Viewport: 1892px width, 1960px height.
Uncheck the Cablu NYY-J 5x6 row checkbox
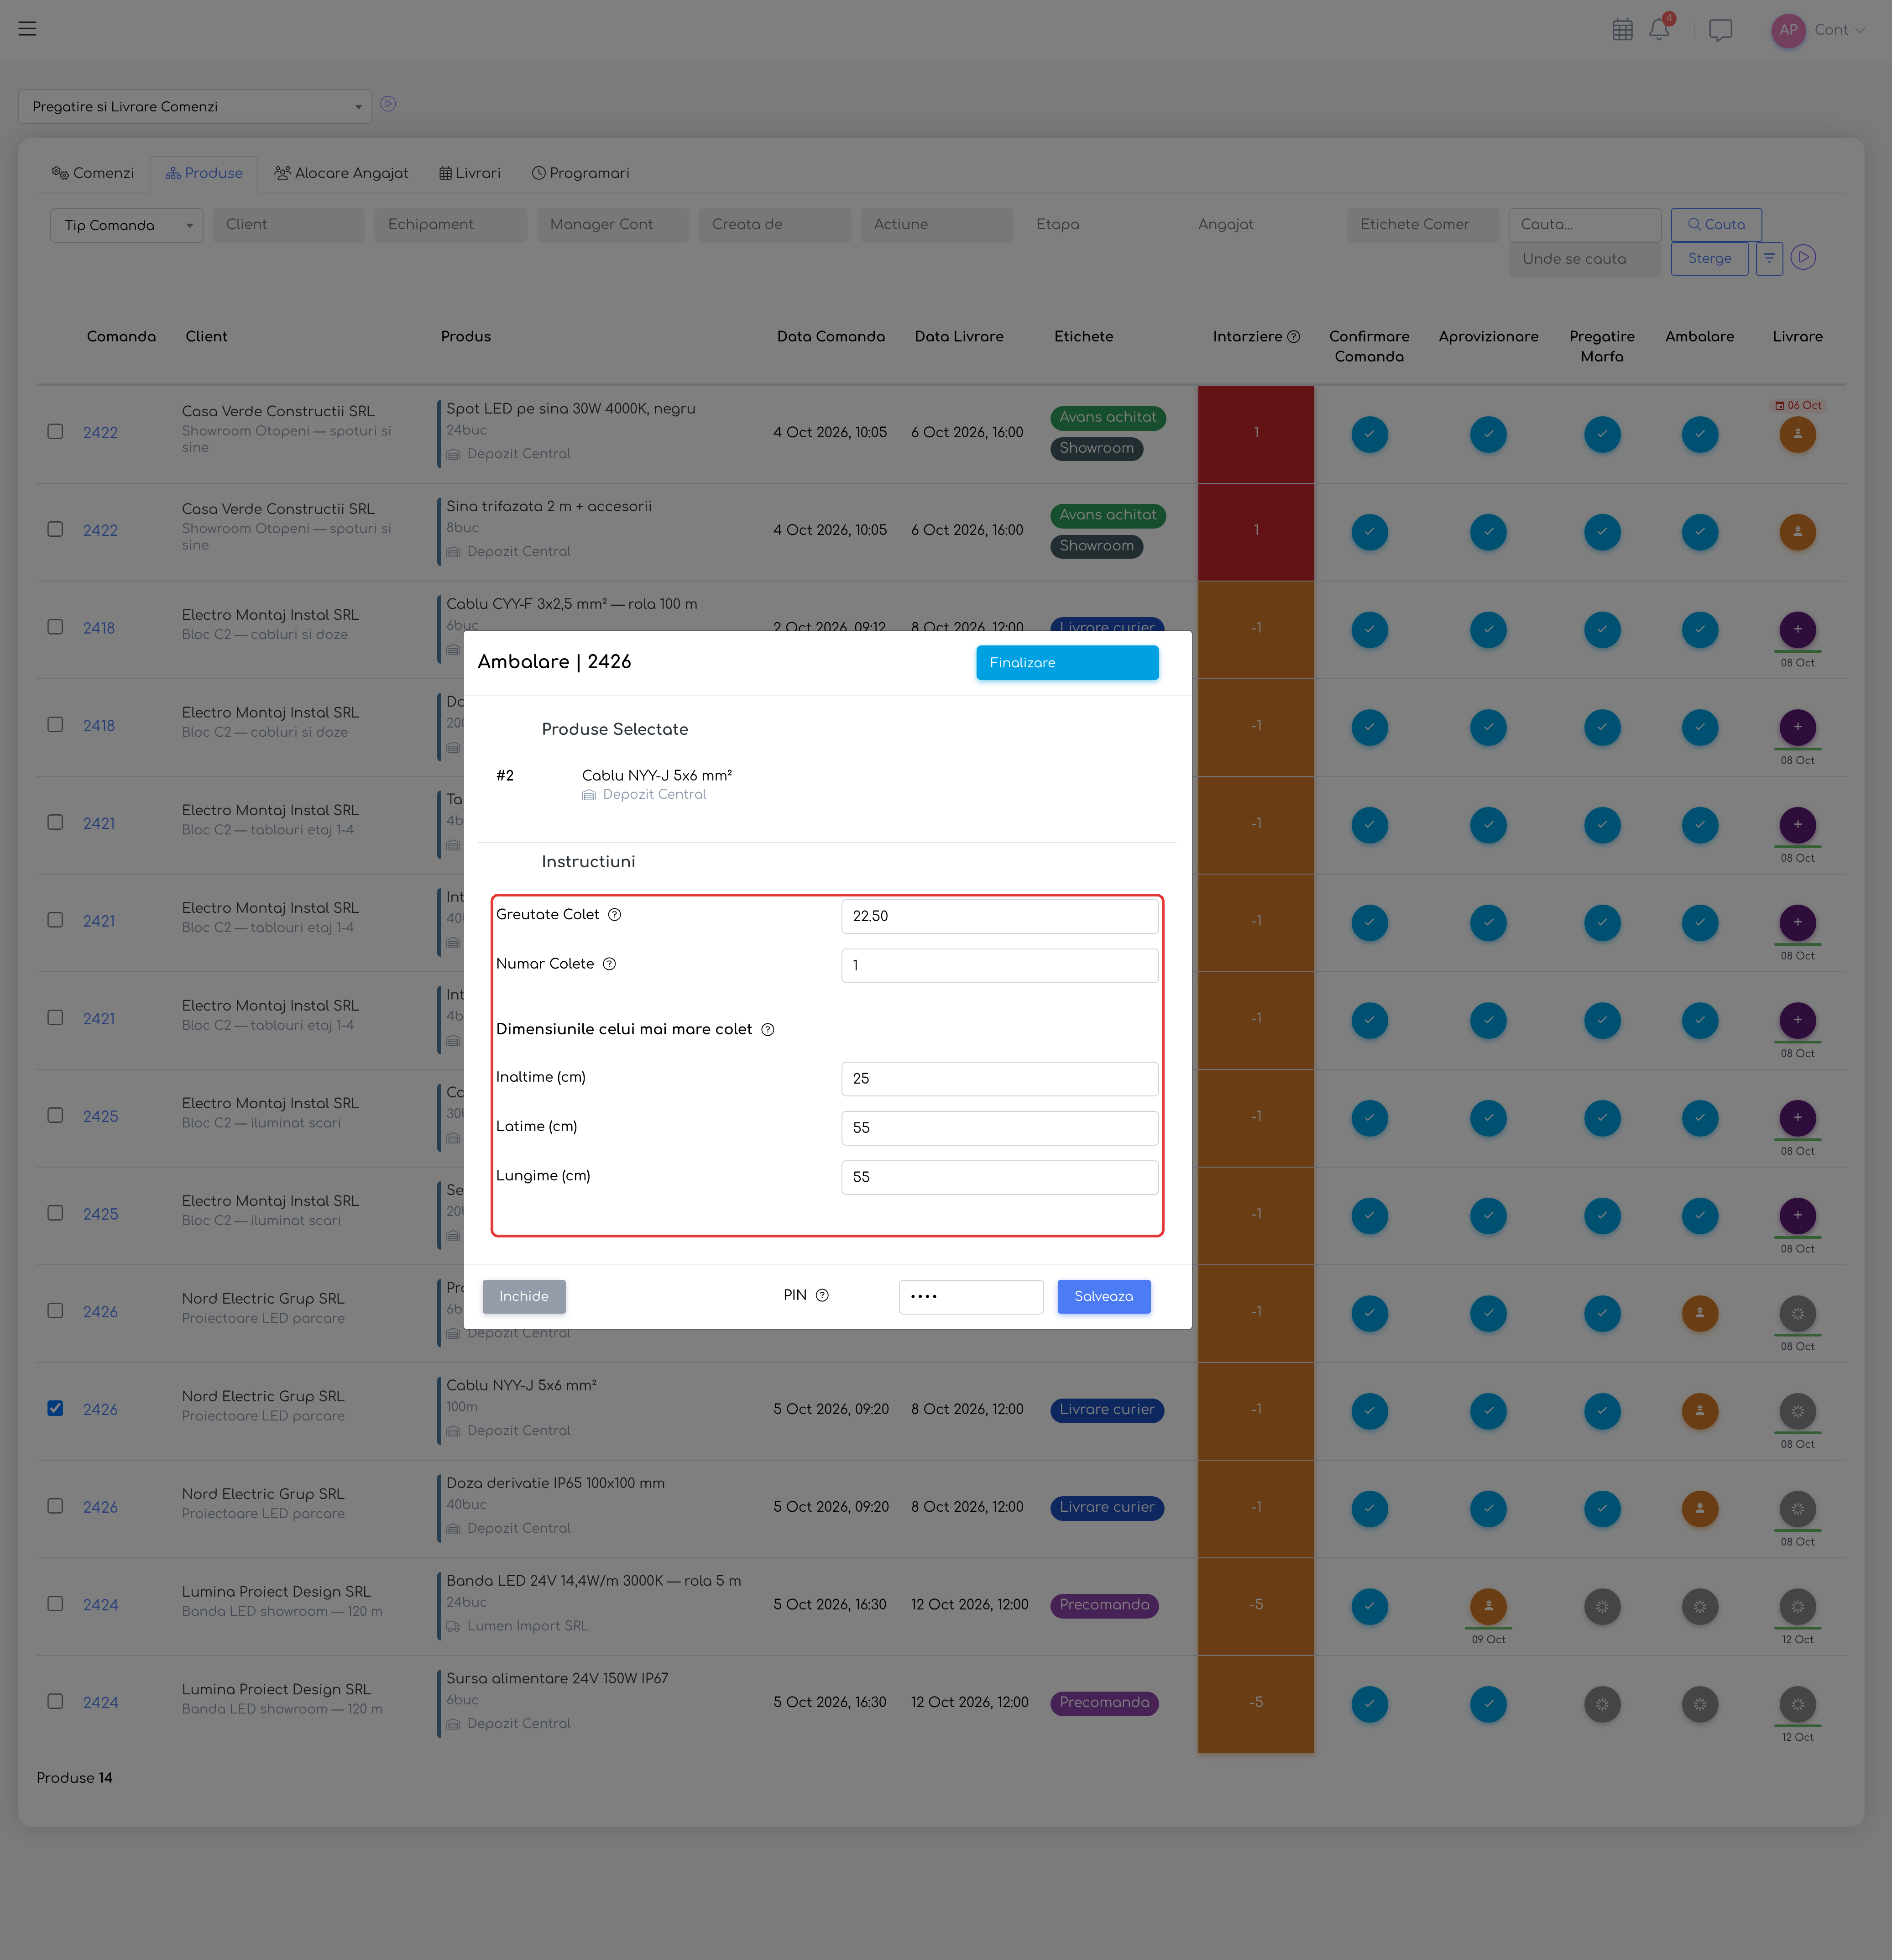pos(55,1409)
